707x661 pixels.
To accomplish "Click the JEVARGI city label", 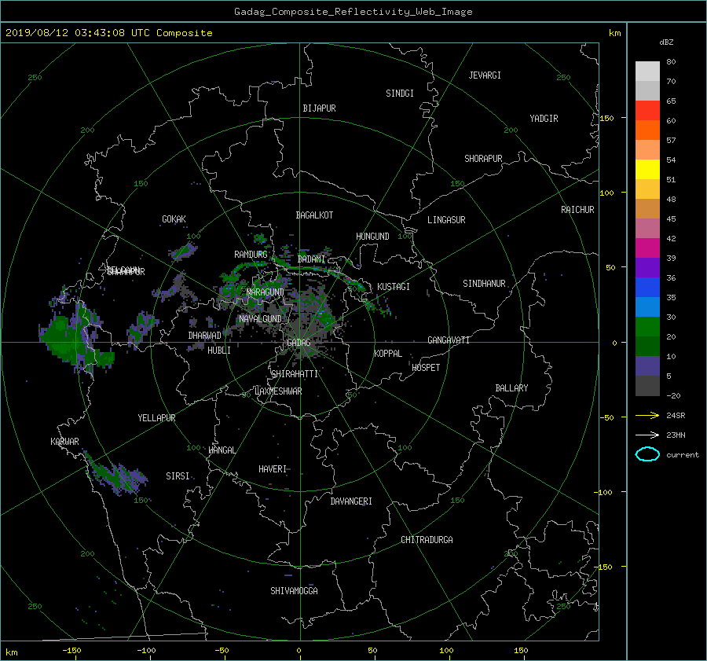I will point(485,75).
